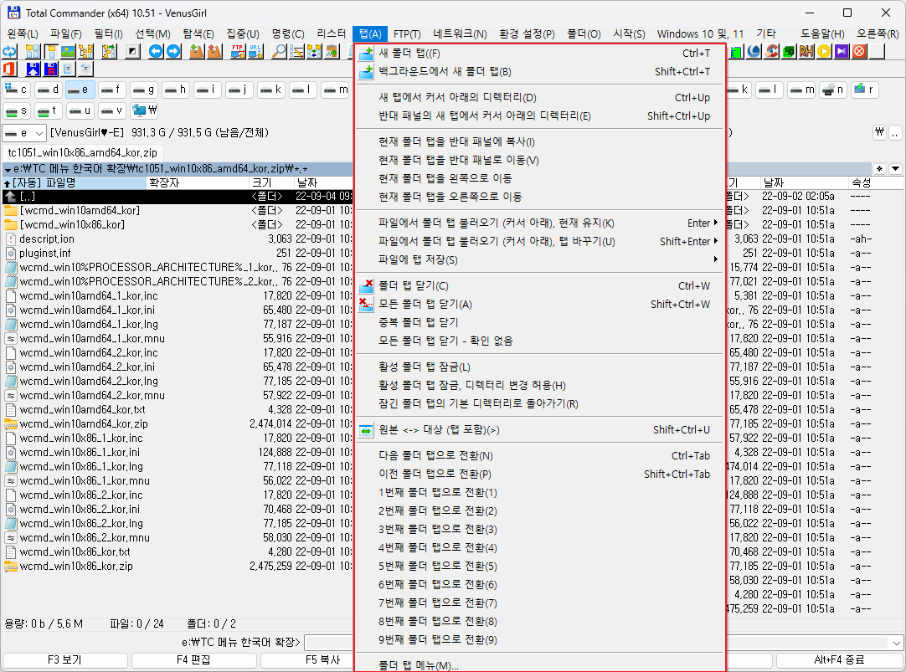Open the command line history dropdown arrow
The width and height of the screenshot is (906, 672).
896,643
